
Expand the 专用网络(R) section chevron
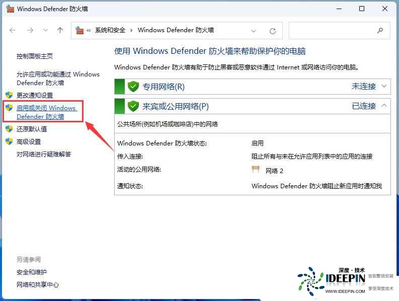tap(384, 87)
